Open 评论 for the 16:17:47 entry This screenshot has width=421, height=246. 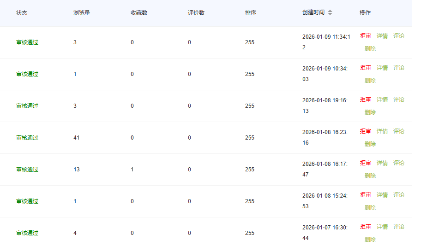pyautogui.click(x=398, y=163)
